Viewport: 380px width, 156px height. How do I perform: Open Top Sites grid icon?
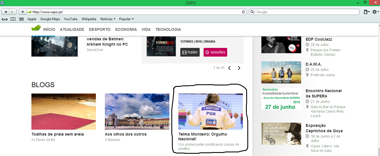point(21,19)
